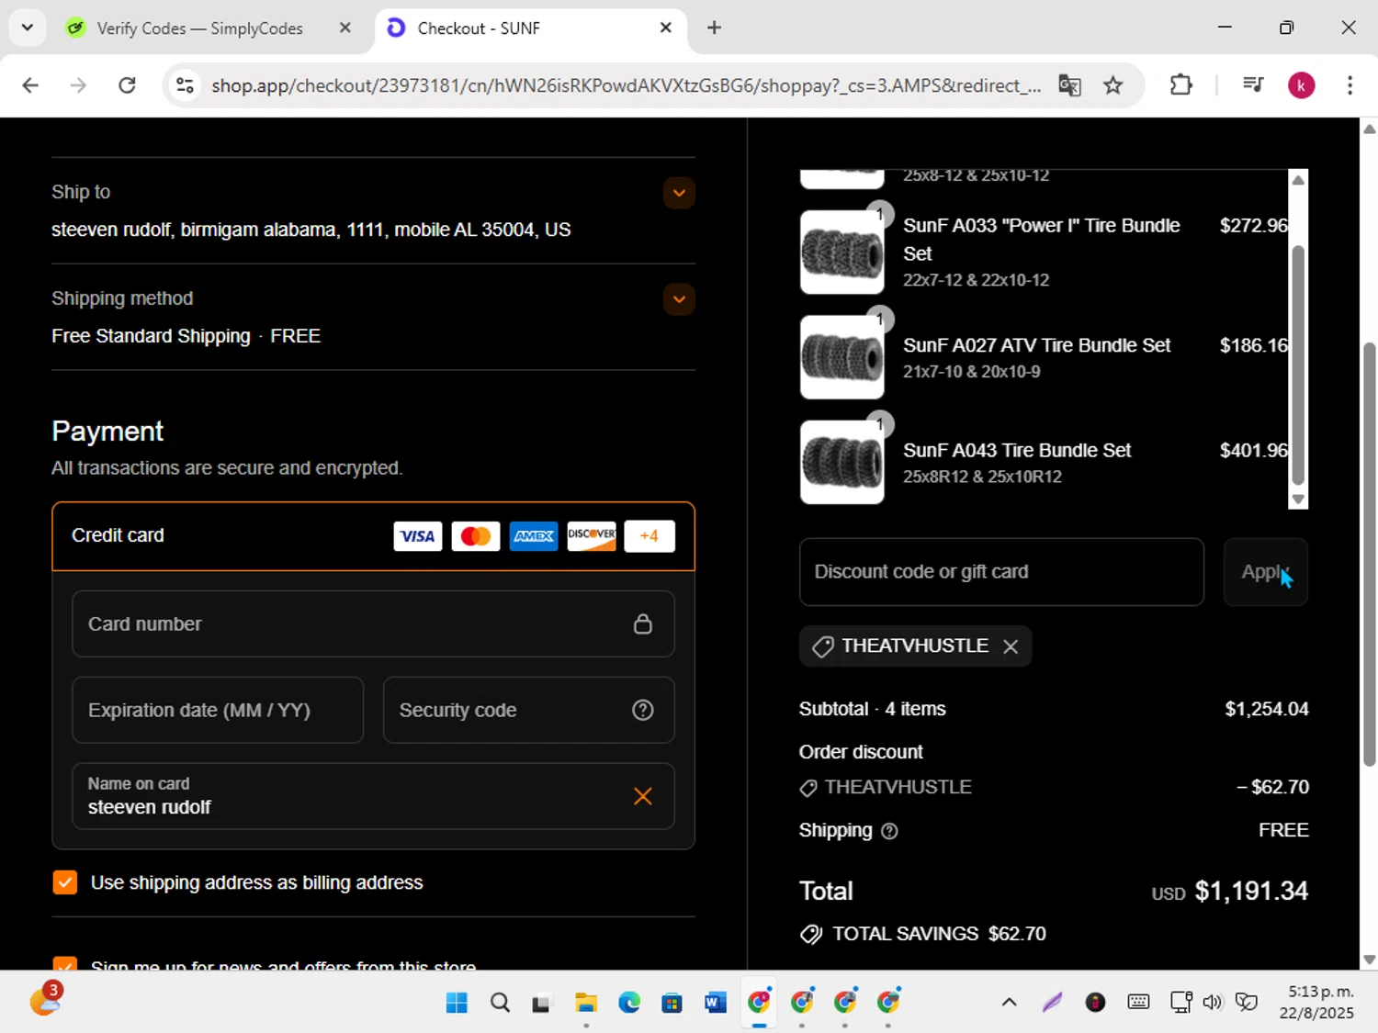1378x1033 pixels.
Task: Click the Discount code or gift card field
Action: (x=1001, y=572)
